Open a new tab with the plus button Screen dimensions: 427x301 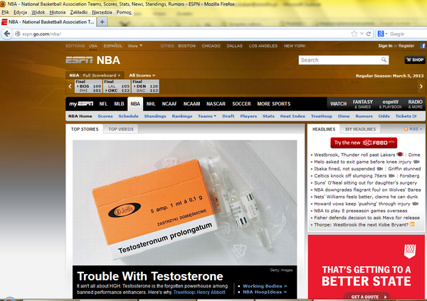102,22
